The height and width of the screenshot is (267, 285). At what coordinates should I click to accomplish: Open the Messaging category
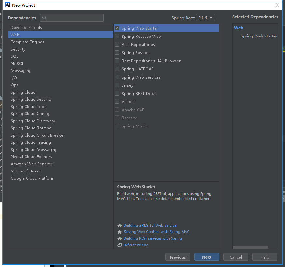[x=61, y=71]
